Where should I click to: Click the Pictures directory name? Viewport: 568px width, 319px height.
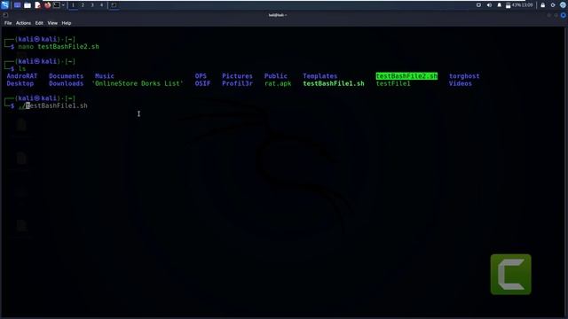pyautogui.click(x=237, y=76)
